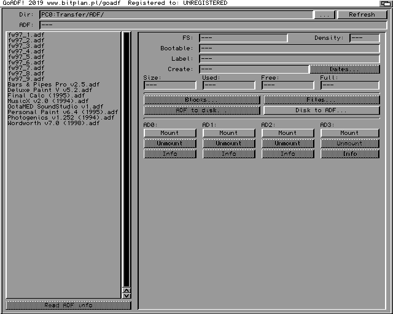Click the window depth gadget in title bar
The image size is (393, 314).
pos(386,3)
